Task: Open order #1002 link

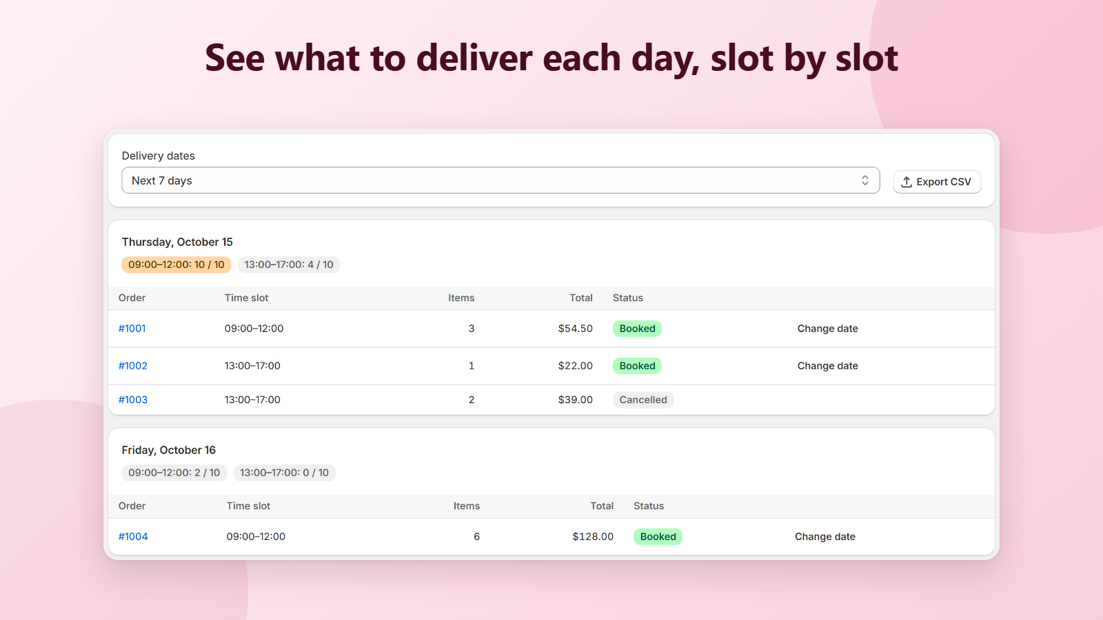Action: pyautogui.click(x=132, y=366)
